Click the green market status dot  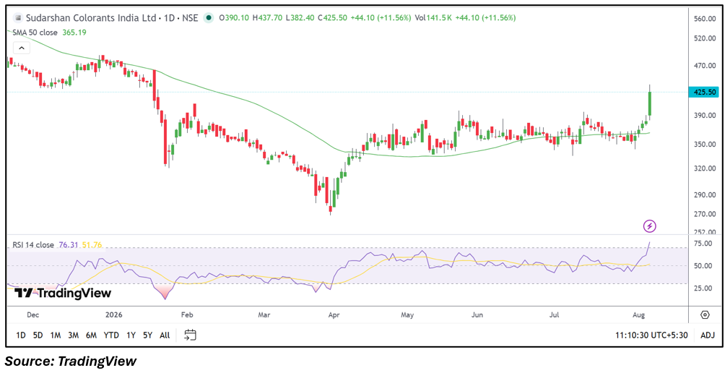click(209, 18)
